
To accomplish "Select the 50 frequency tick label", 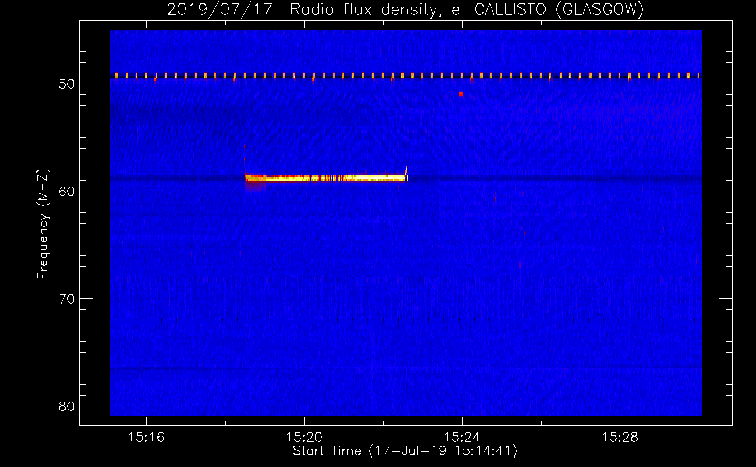I will 67,84.
